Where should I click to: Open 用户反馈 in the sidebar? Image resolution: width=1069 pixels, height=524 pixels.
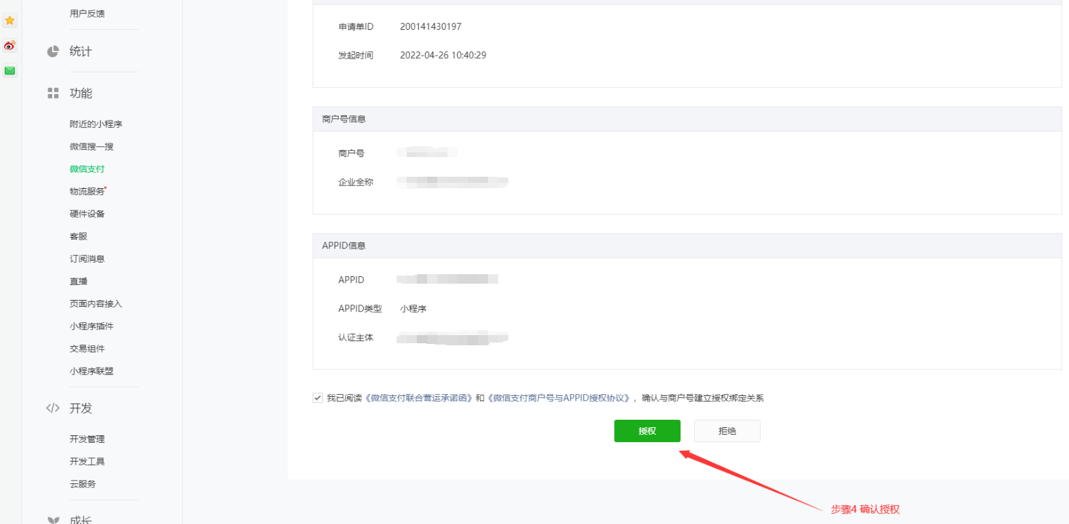[87, 14]
